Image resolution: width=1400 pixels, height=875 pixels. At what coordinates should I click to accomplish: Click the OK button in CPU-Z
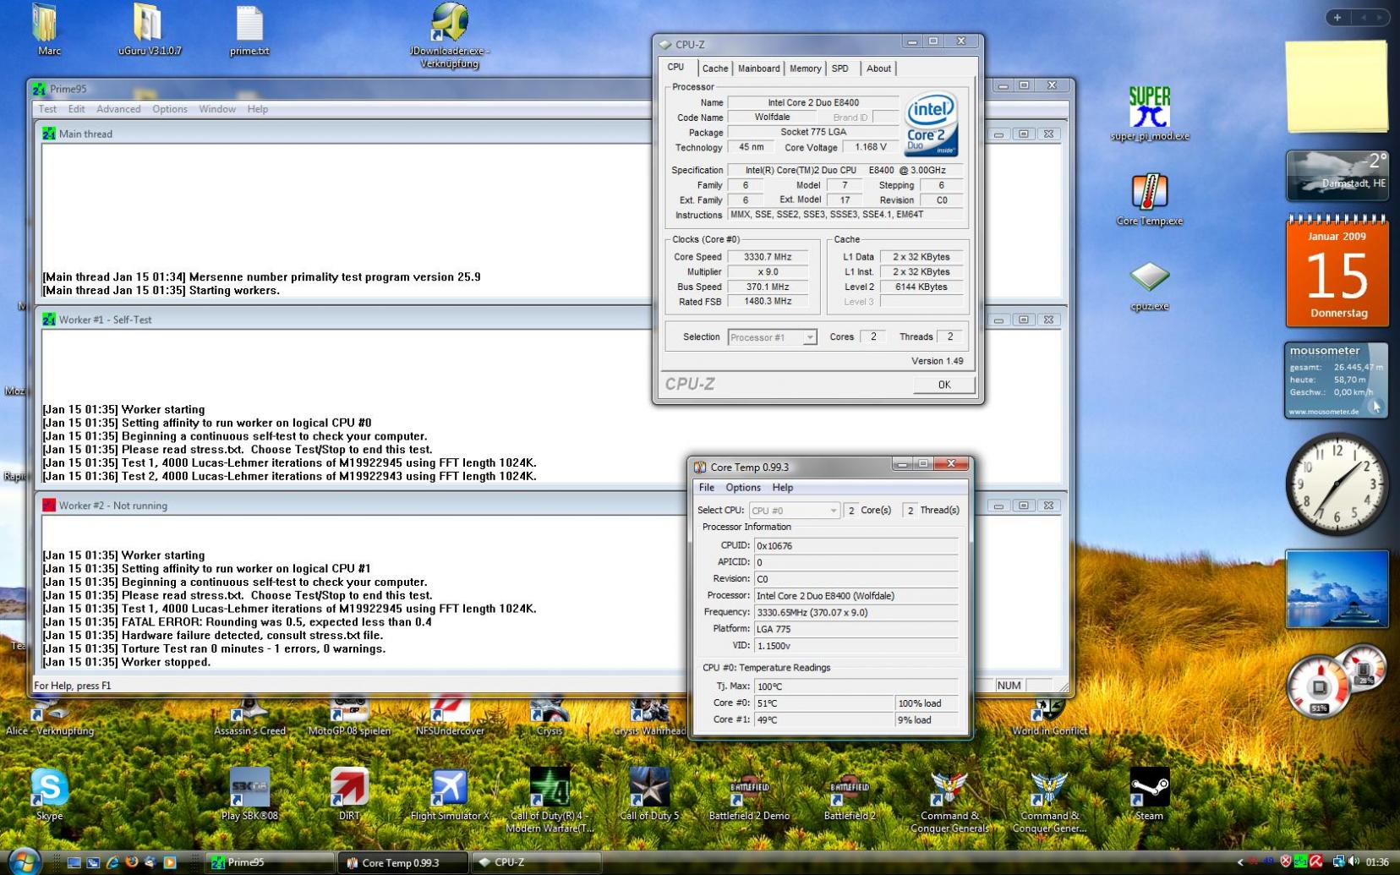point(944,385)
